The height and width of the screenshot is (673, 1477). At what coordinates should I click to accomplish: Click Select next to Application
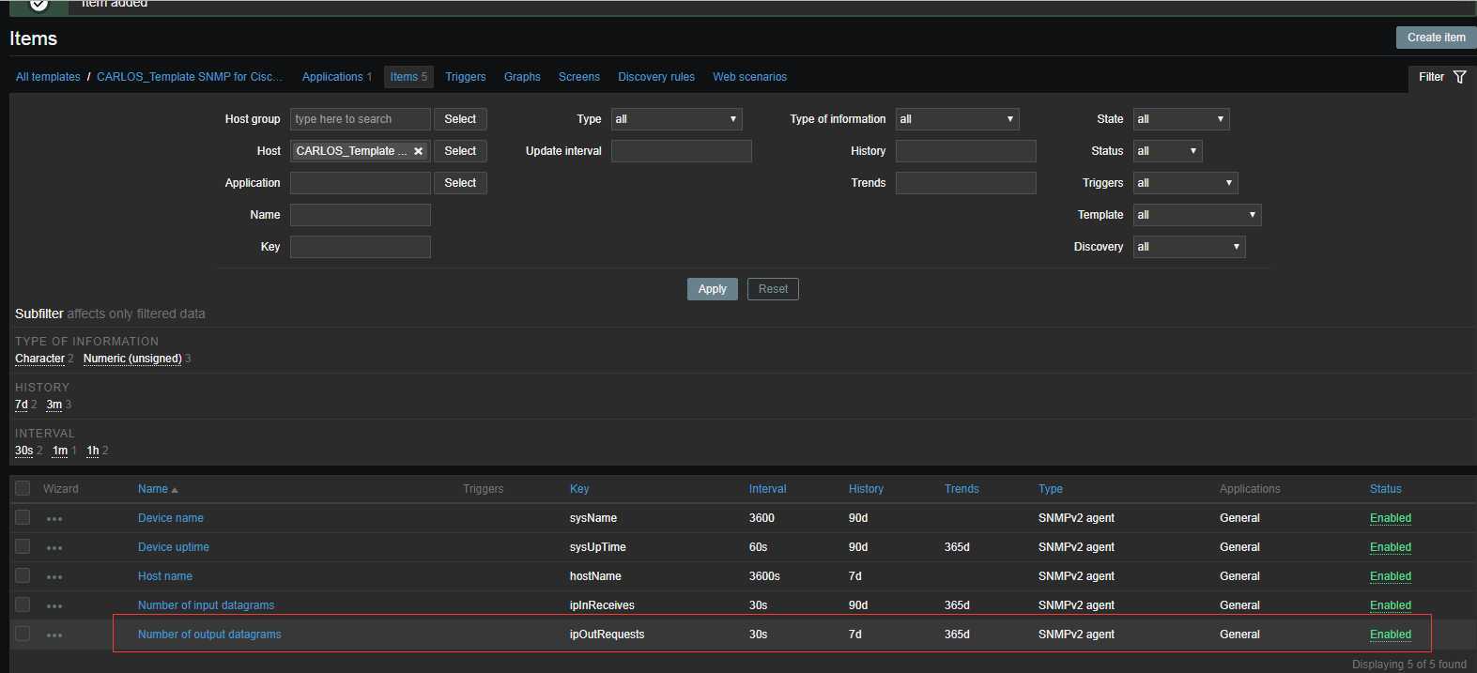[x=460, y=183]
